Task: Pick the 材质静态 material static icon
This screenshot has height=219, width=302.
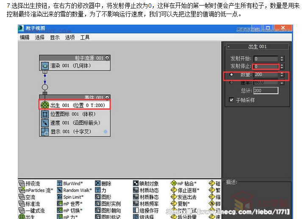Action: (136, 197)
